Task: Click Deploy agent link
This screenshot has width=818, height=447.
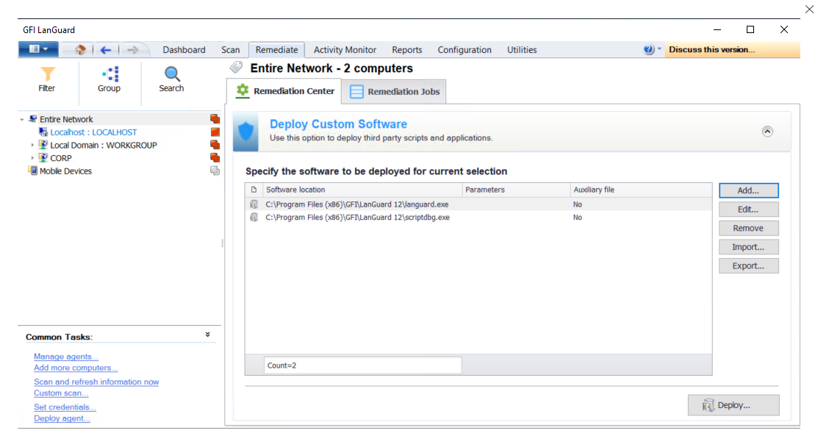Action: pos(62,418)
